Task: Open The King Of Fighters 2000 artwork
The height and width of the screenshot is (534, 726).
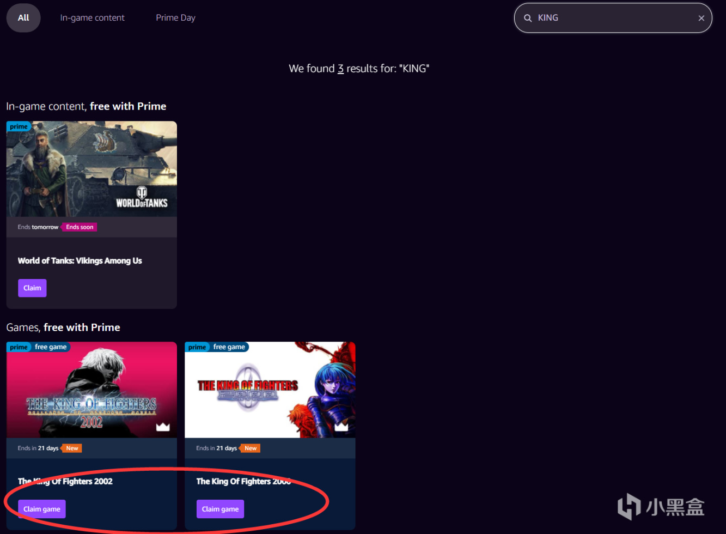Action: (x=270, y=390)
